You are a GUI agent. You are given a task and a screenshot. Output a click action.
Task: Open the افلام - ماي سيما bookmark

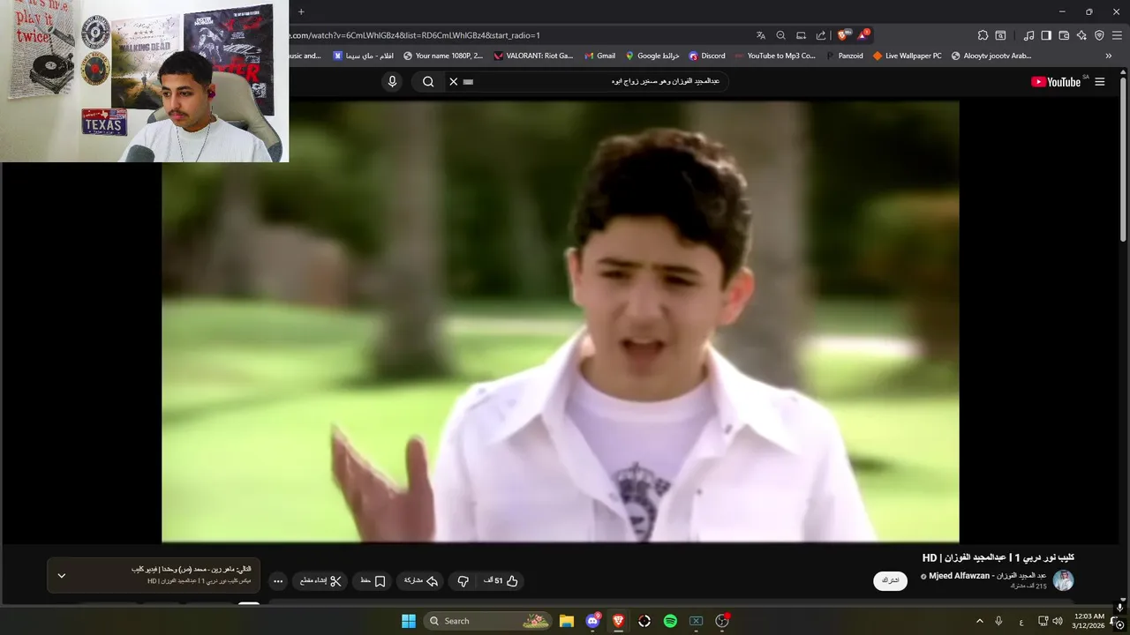click(x=364, y=56)
